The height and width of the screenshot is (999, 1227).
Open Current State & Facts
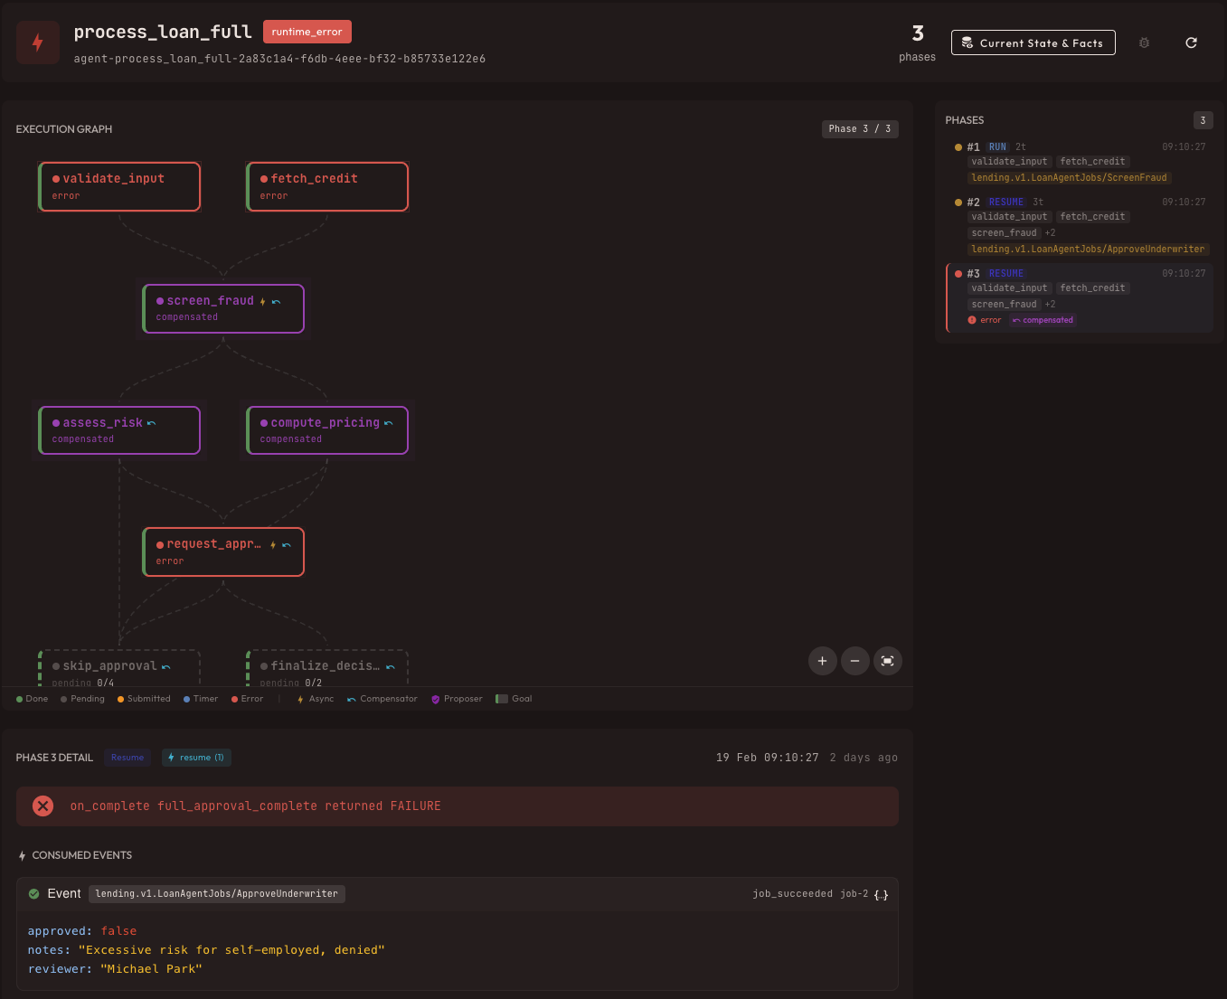[x=1033, y=42]
